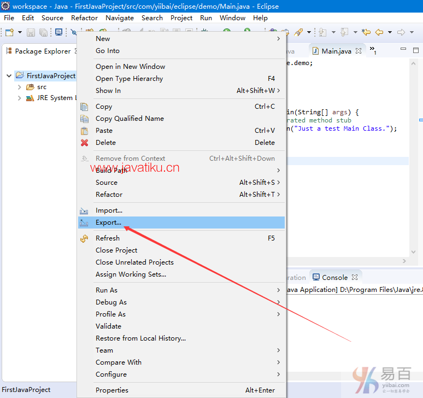Open the Help menu
The width and height of the screenshot is (423, 398).
tap(260, 18)
